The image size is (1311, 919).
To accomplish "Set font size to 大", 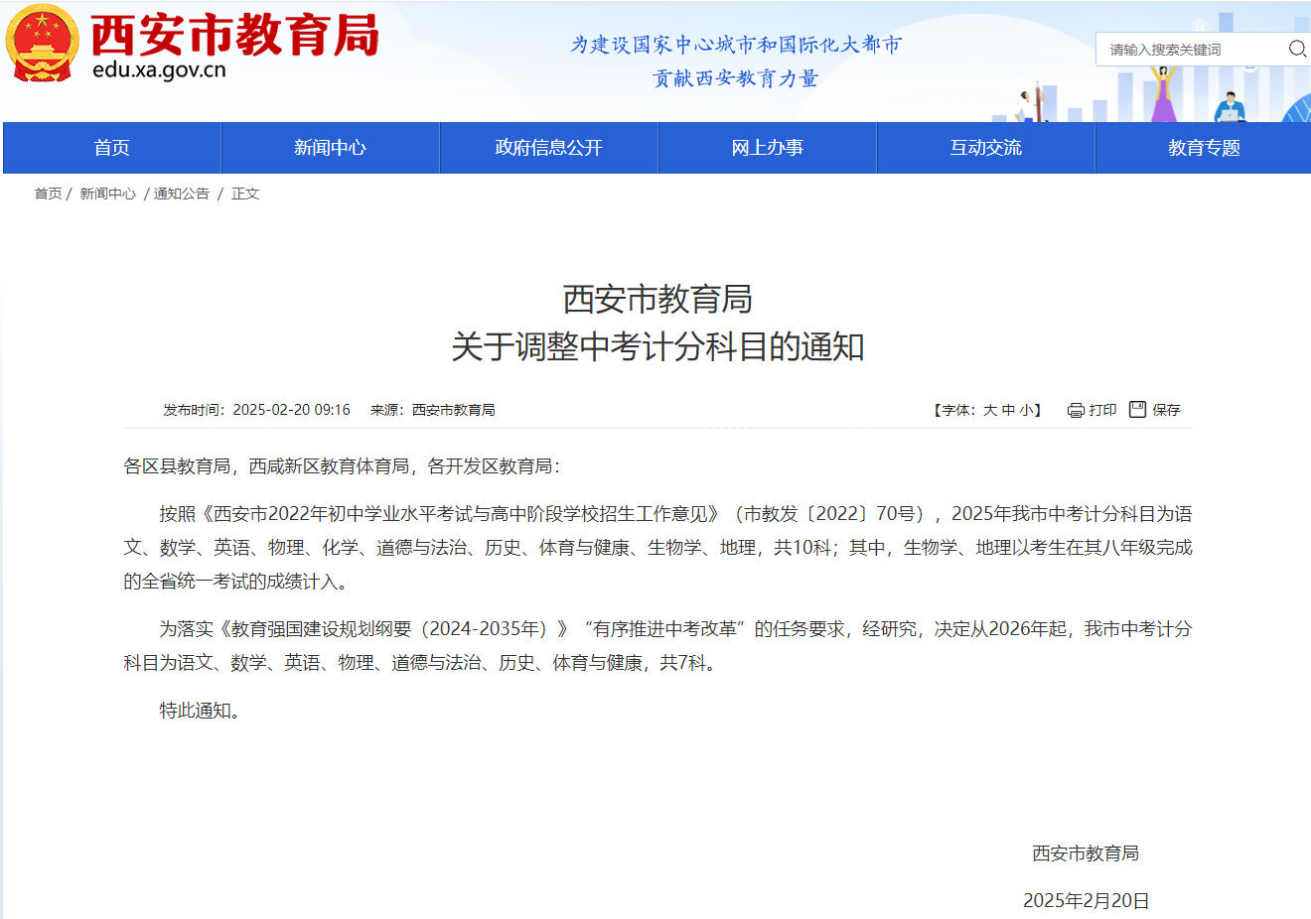I will 989,410.
